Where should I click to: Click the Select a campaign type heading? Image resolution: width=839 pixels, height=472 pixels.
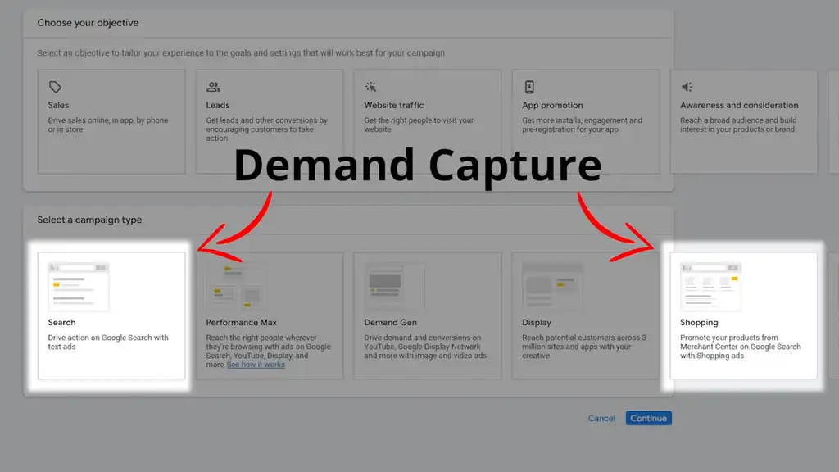point(89,220)
